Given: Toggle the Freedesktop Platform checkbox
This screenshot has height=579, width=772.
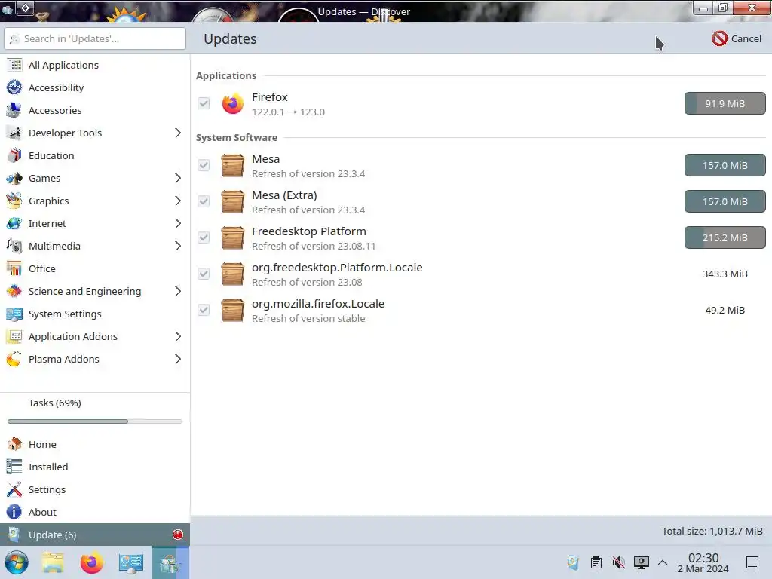Looking at the screenshot, I should (204, 237).
